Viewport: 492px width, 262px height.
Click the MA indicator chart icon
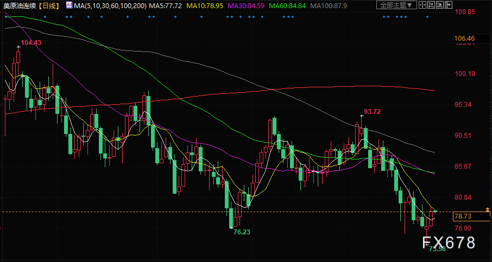click(69, 5)
